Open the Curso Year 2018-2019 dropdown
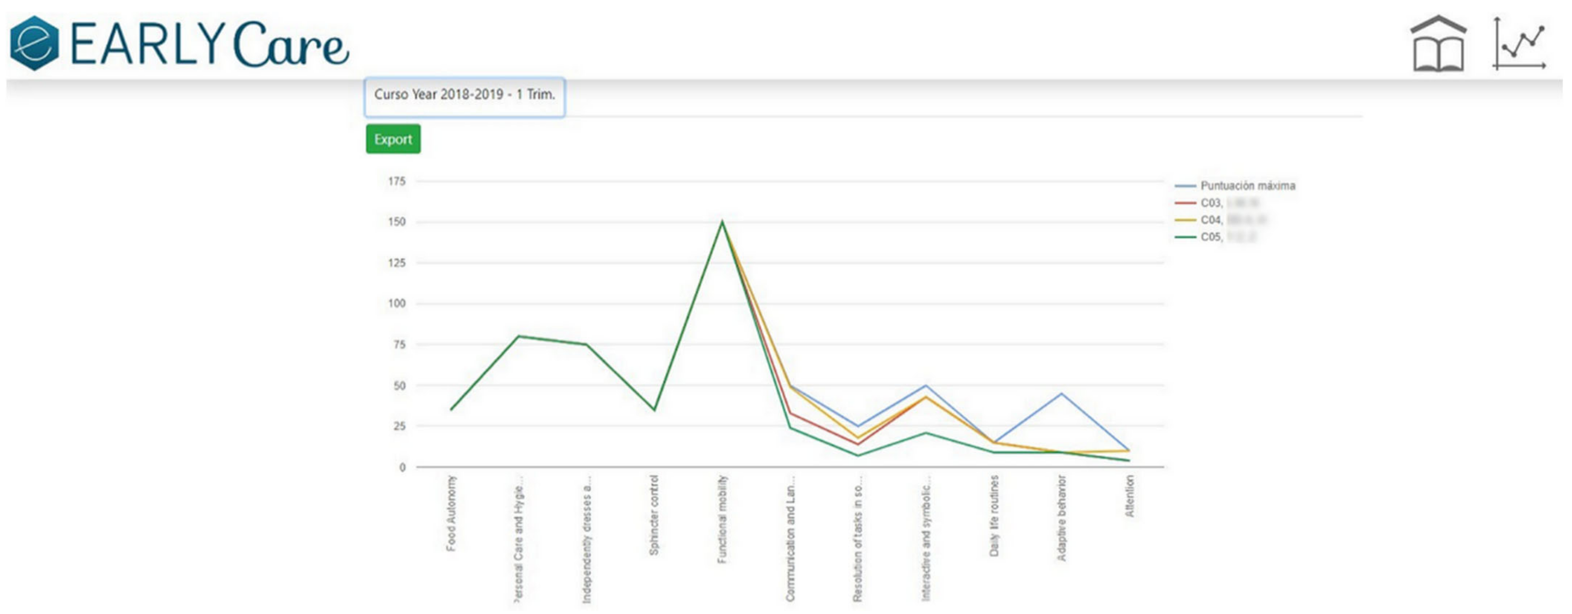 [x=464, y=95]
